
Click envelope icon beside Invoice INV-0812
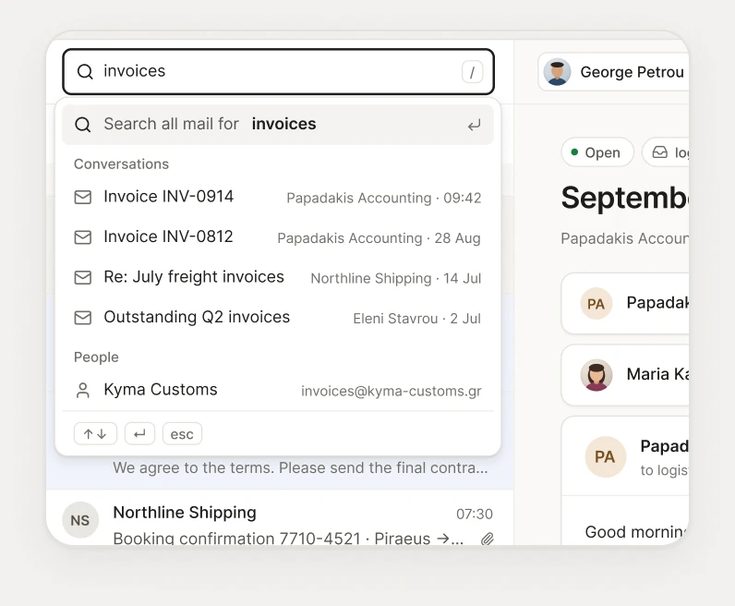(83, 237)
